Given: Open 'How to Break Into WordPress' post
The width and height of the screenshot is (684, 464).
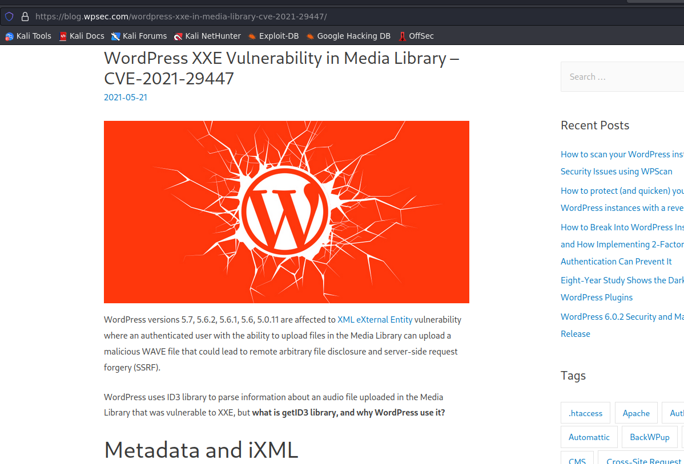Looking at the screenshot, I should tap(622, 245).
